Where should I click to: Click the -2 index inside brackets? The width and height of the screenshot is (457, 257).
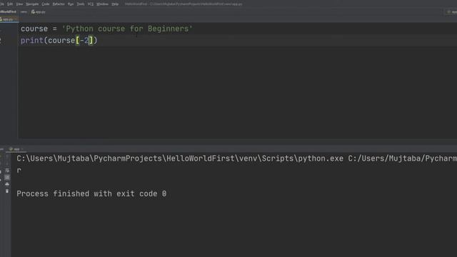(84, 40)
